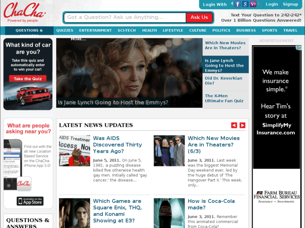Click the Signup link
The height and width of the screenshot is (228, 305).
click(x=290, y=4)
